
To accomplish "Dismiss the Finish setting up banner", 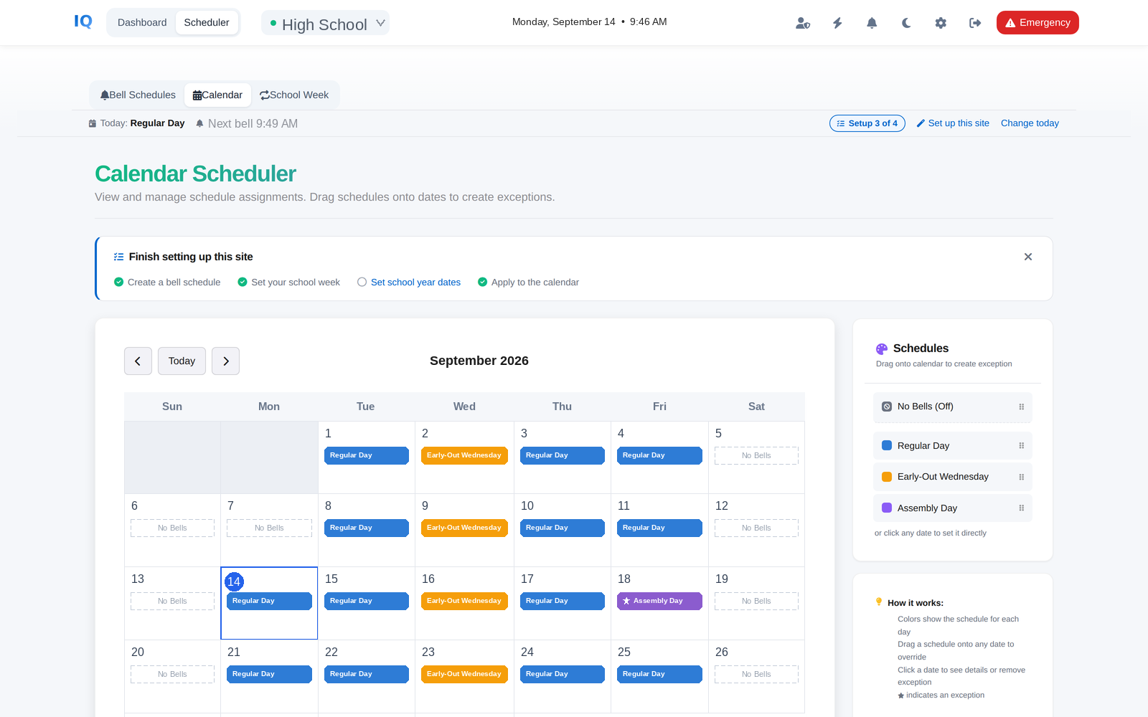I will tap(1028, 257).
